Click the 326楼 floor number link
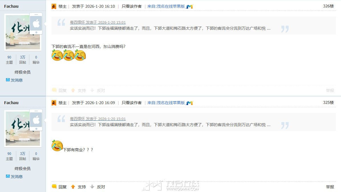 [328, 6]
